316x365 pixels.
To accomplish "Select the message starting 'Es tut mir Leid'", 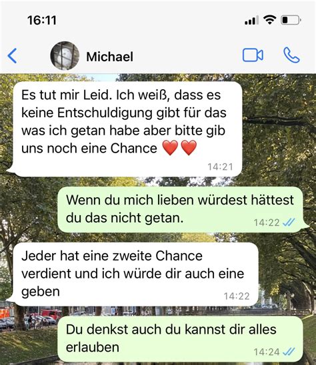I will click(x=126, y=129).
